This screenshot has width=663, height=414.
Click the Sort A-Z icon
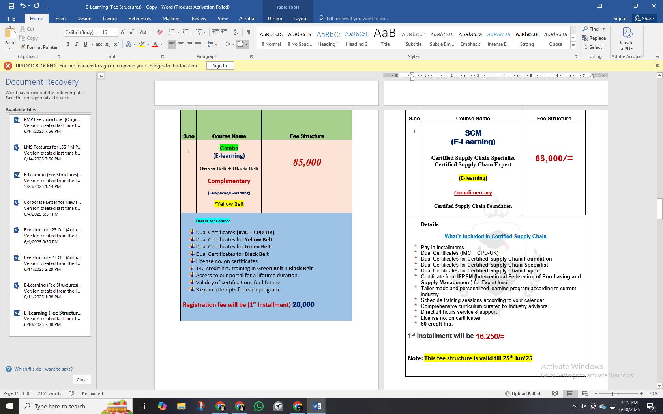point(236,32)
